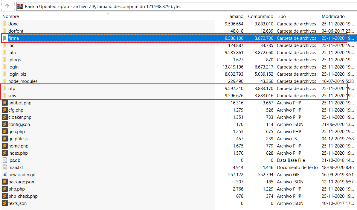Click the size value 13.819.196

click(233, 67)
